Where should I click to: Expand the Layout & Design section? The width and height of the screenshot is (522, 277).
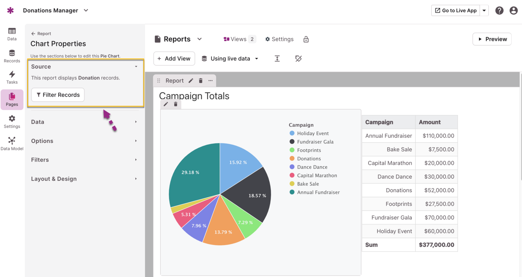[84, 179]
